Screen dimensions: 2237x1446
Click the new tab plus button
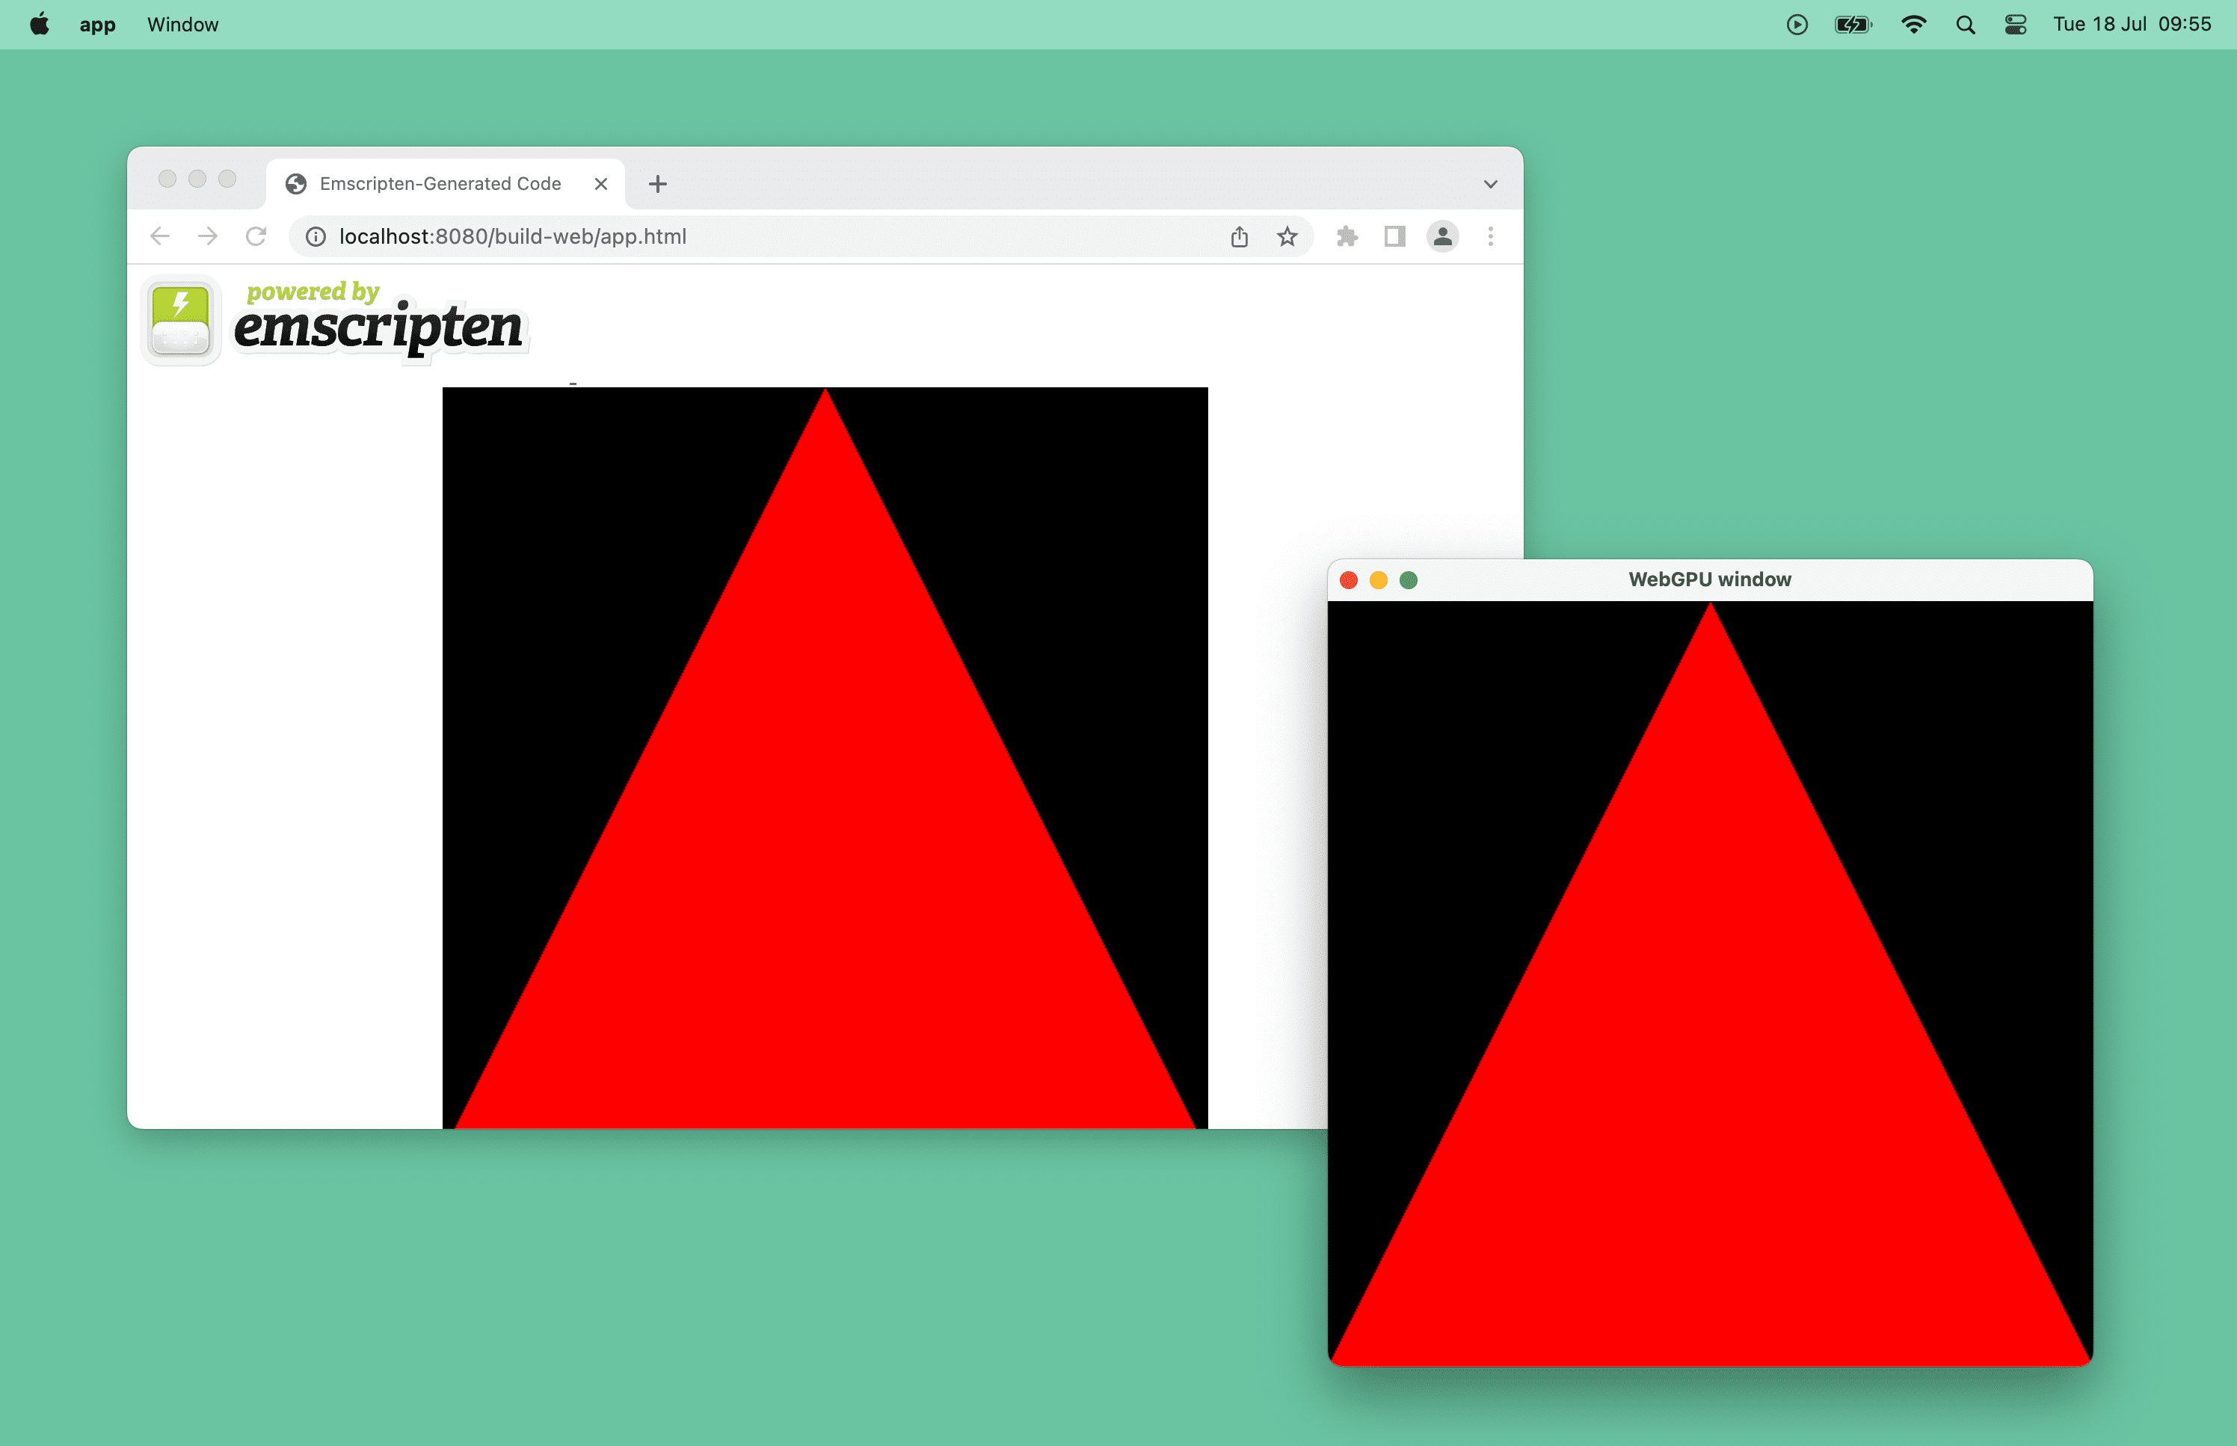[x=657, y=181]
